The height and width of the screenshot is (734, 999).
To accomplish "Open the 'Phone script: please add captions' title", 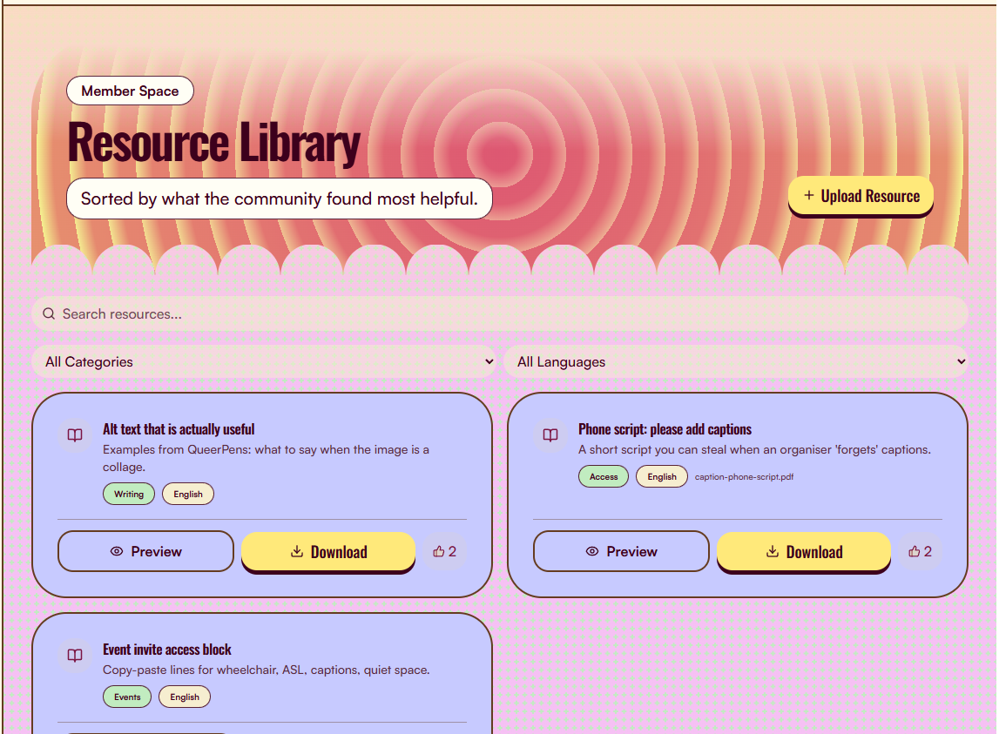I will pos(665,429).
